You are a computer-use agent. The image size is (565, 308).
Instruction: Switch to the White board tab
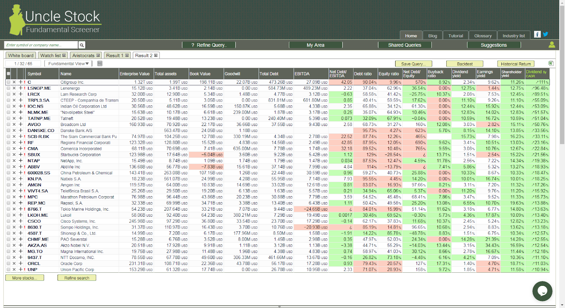(x=21, y=55)
